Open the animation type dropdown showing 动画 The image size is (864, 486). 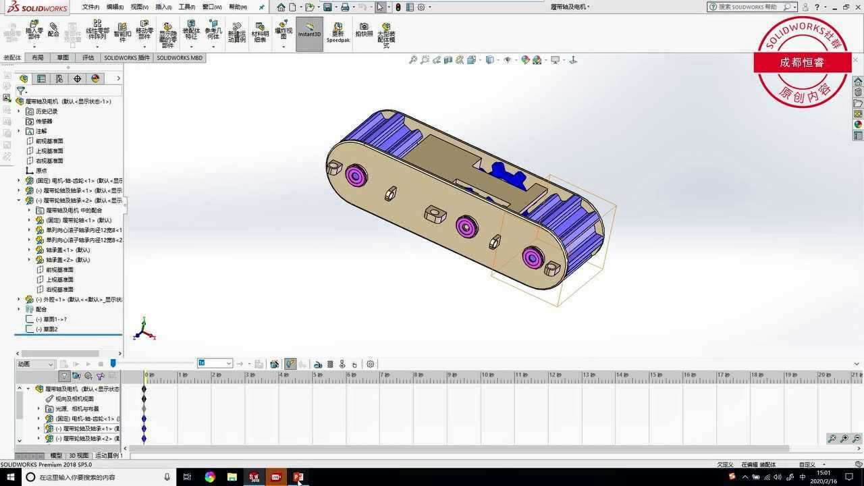tap(51, 364)
